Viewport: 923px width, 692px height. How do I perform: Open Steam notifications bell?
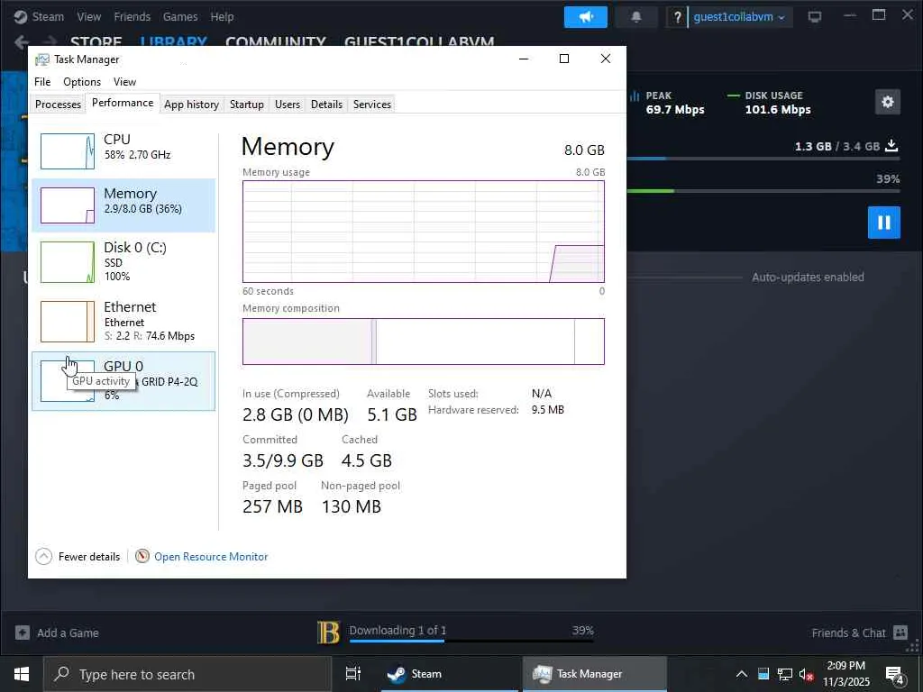click(635, 17)
